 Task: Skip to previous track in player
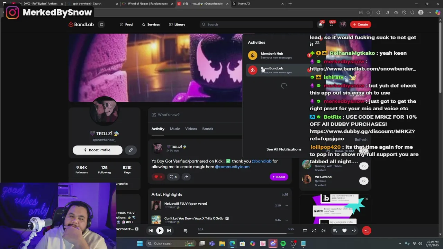tap(151, 231)
